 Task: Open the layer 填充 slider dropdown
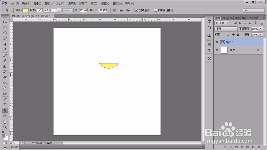(261, 35)
